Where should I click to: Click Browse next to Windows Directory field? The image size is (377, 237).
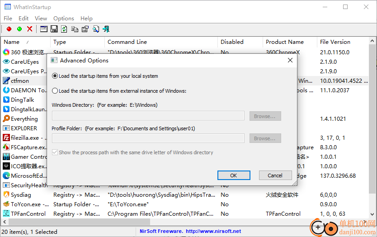[x=265, y=116]
